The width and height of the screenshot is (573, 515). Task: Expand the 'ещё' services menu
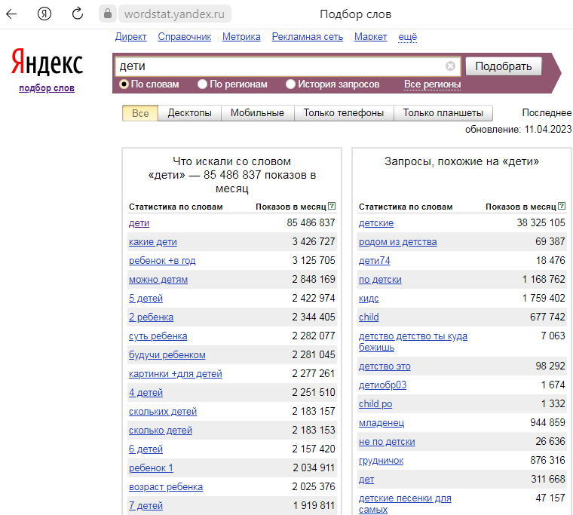tap(407, 36)
